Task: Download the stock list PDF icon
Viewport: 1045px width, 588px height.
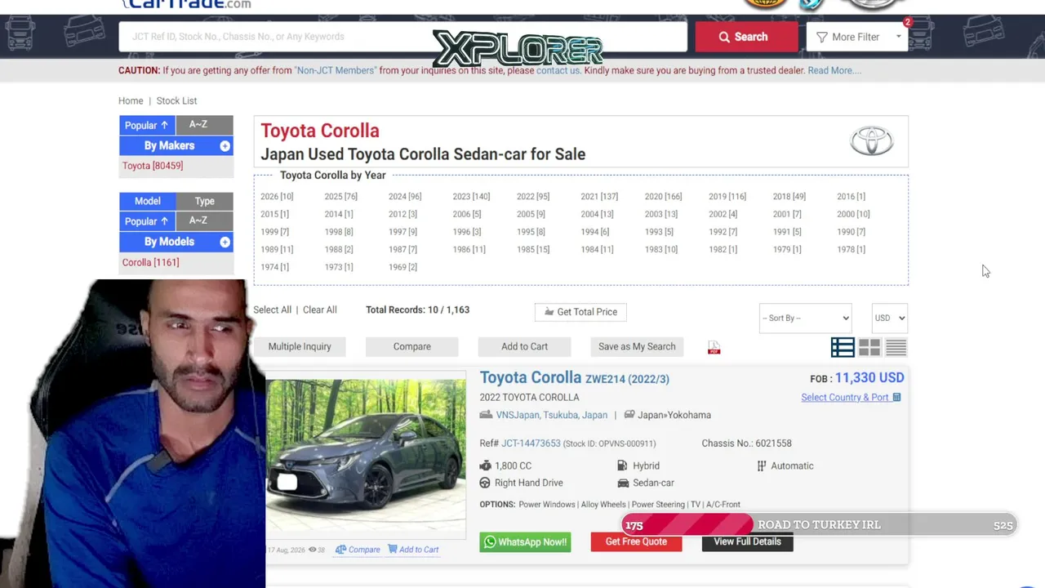Action: (x=714, y=348)
